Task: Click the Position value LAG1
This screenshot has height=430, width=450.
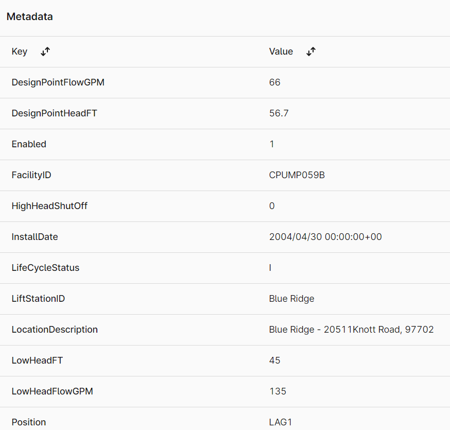Action: click(x=281, y=422)
